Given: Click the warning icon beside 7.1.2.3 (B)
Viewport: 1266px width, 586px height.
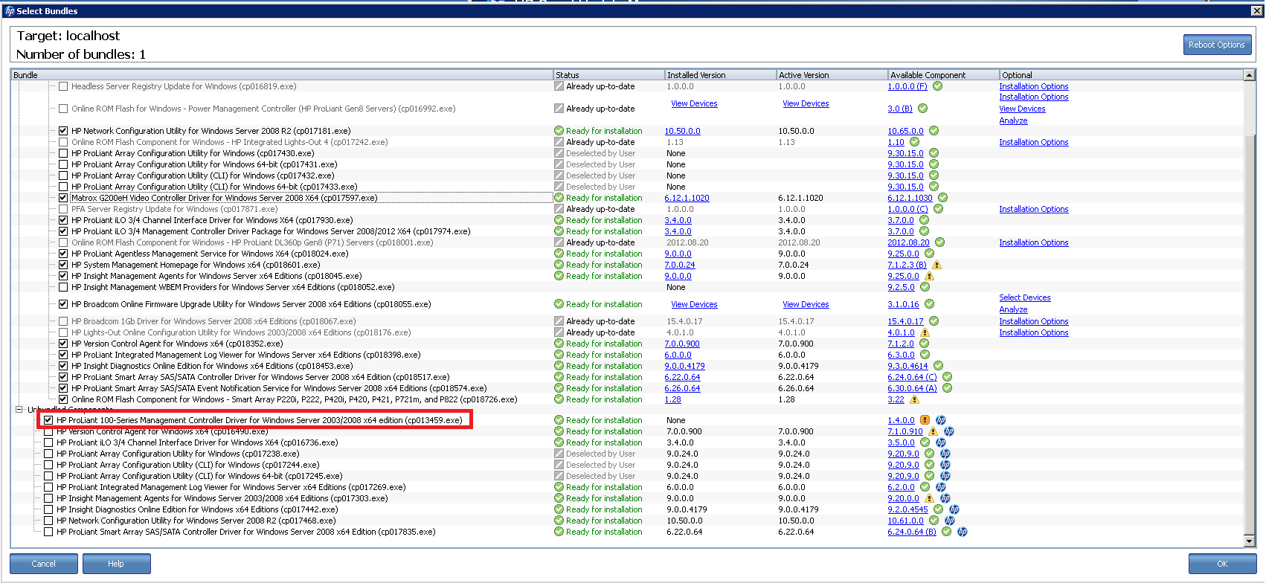Looking at the screenshot, I should point(936,265).
